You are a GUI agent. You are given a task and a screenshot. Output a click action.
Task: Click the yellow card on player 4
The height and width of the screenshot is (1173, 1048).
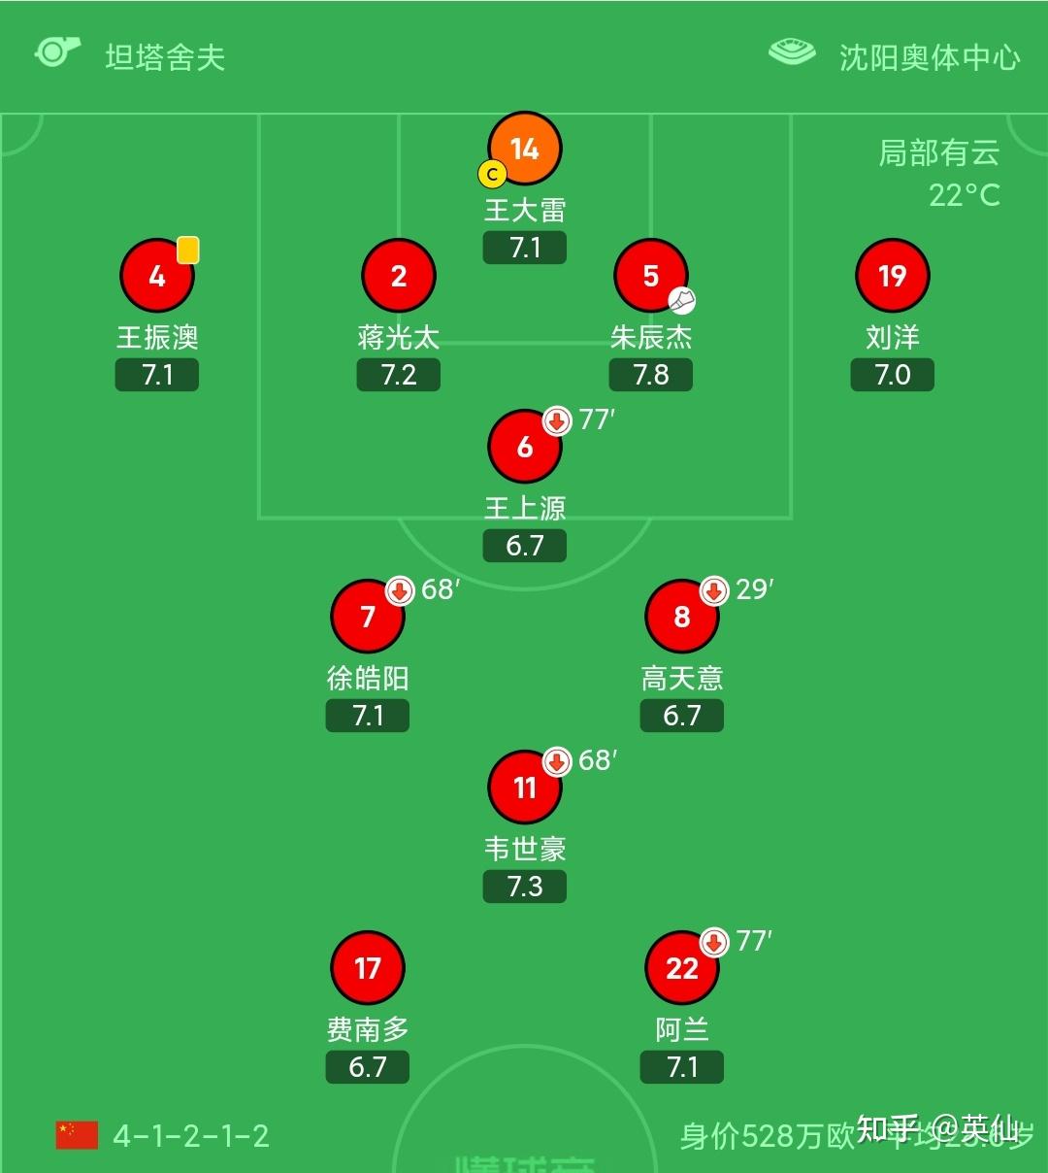[x=188, y=250]
